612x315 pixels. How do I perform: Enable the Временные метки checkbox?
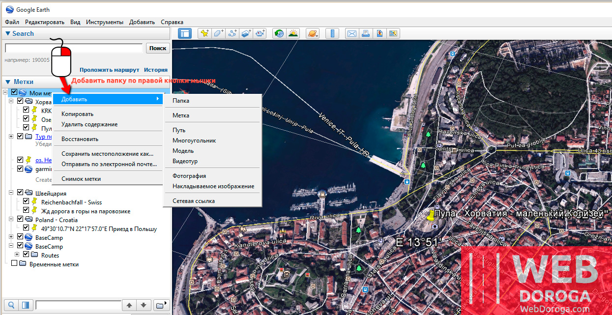point(14,264)
